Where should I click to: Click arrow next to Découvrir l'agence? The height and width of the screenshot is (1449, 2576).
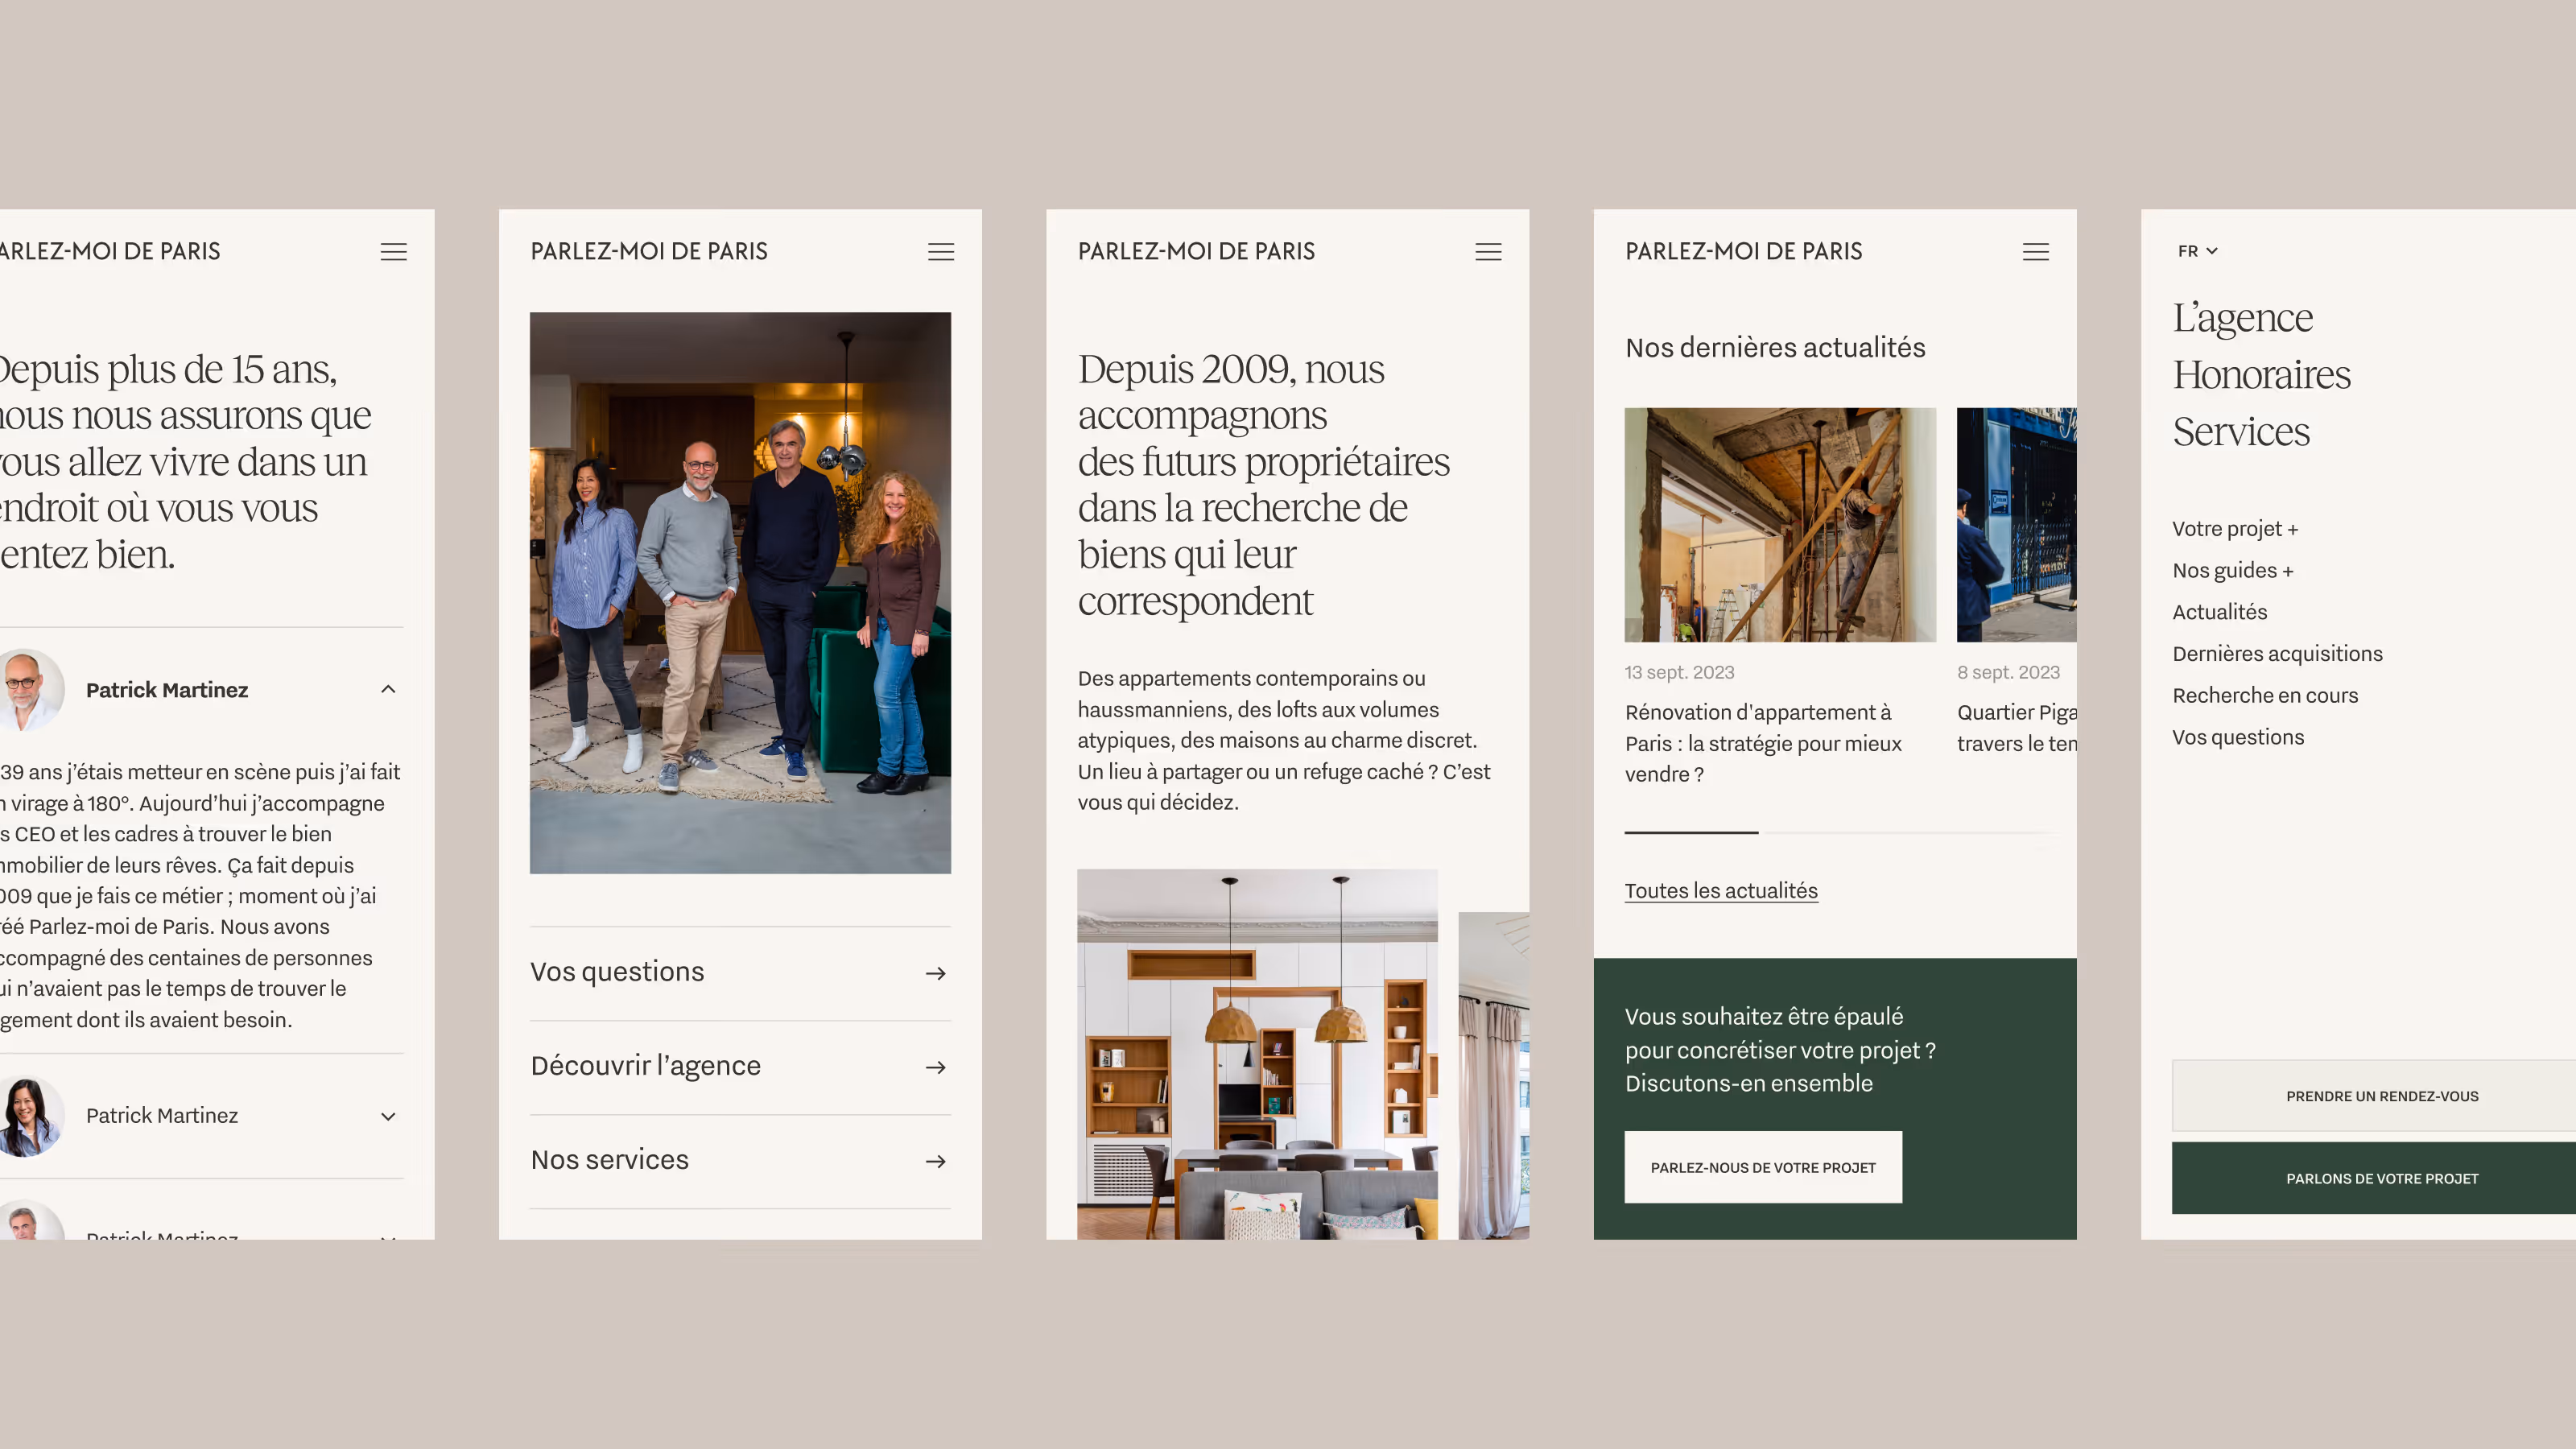(x=936, y=1067)
